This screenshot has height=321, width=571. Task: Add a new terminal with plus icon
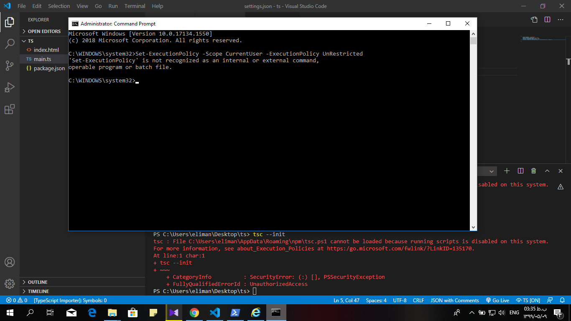click(507, 171)
